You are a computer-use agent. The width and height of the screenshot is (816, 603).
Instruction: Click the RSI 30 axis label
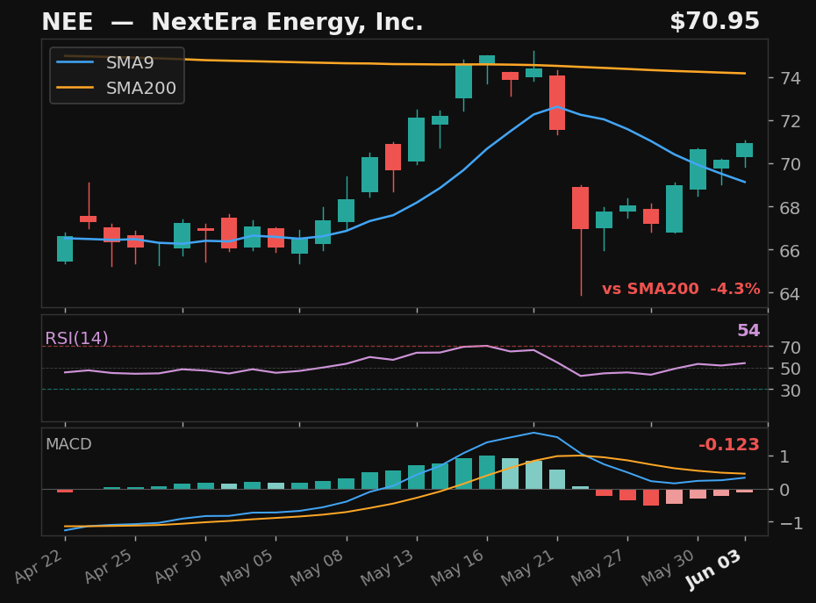point(790,391)
